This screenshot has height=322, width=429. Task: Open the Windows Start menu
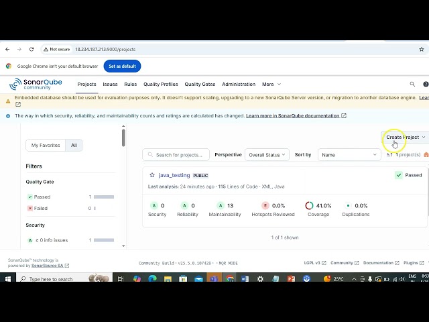8,279
